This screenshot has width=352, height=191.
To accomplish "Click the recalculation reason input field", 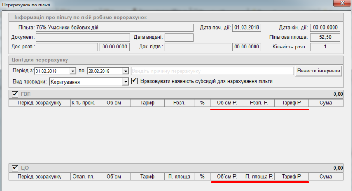I will (212, 71).
